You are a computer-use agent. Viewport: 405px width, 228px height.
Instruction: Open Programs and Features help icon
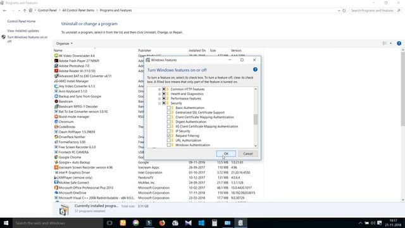[399, 44]
